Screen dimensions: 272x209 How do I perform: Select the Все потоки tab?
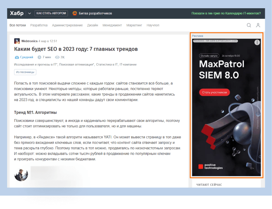pos(18,25)
